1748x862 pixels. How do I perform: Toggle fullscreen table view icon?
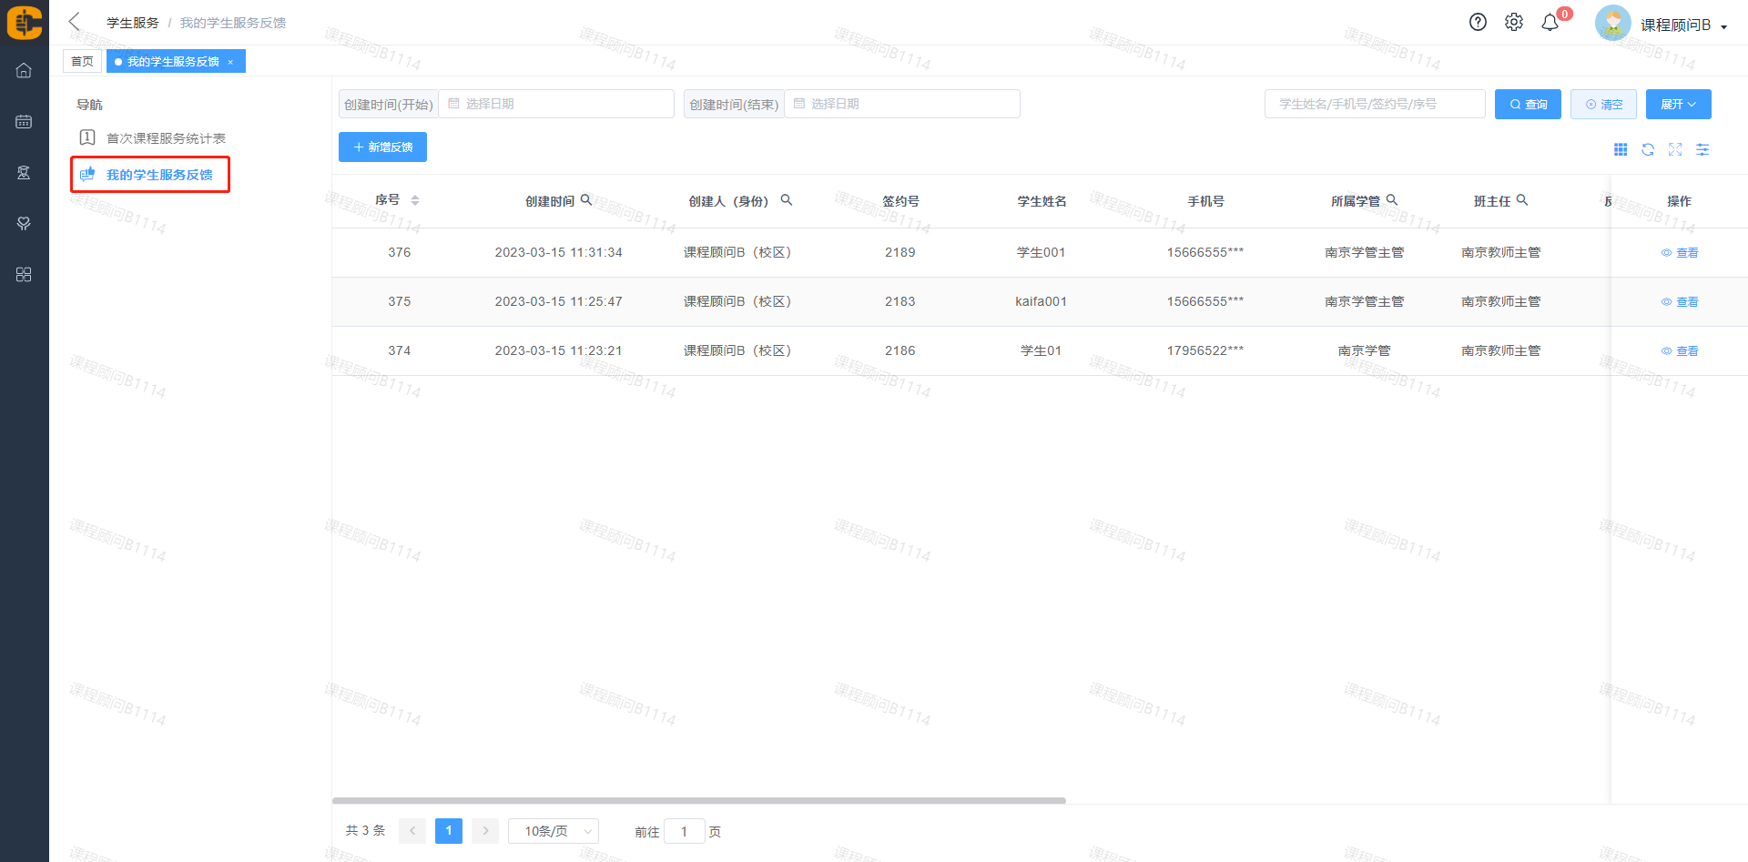click(x=1675, y=149)
